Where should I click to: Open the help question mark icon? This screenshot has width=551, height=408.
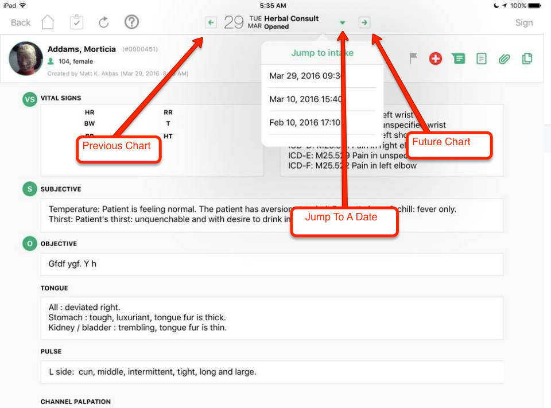click(x=131, y=22)
